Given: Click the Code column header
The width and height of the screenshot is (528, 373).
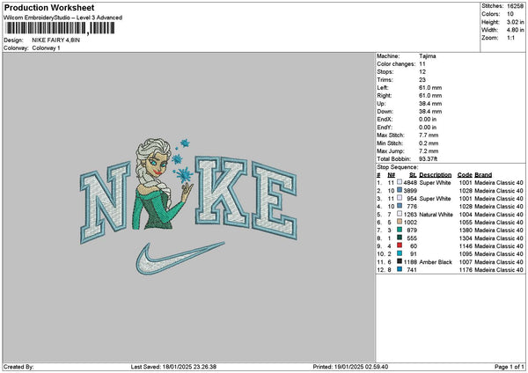Looking at the screenshot, I should [x=465, y=175].
